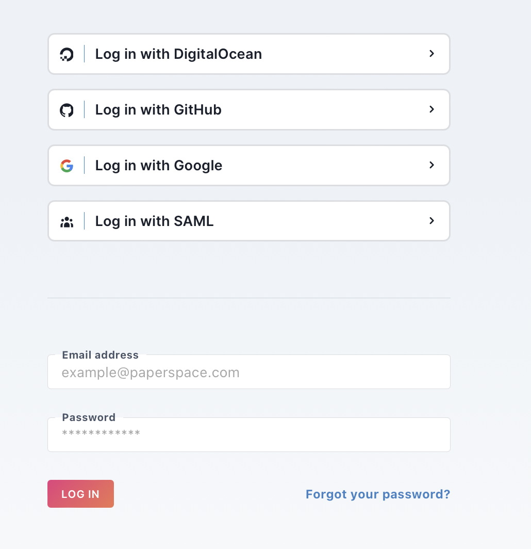Screen dimensions: 531x549
Task: Click the example@paperspace.com placeholder text
Action: [151, 373]
